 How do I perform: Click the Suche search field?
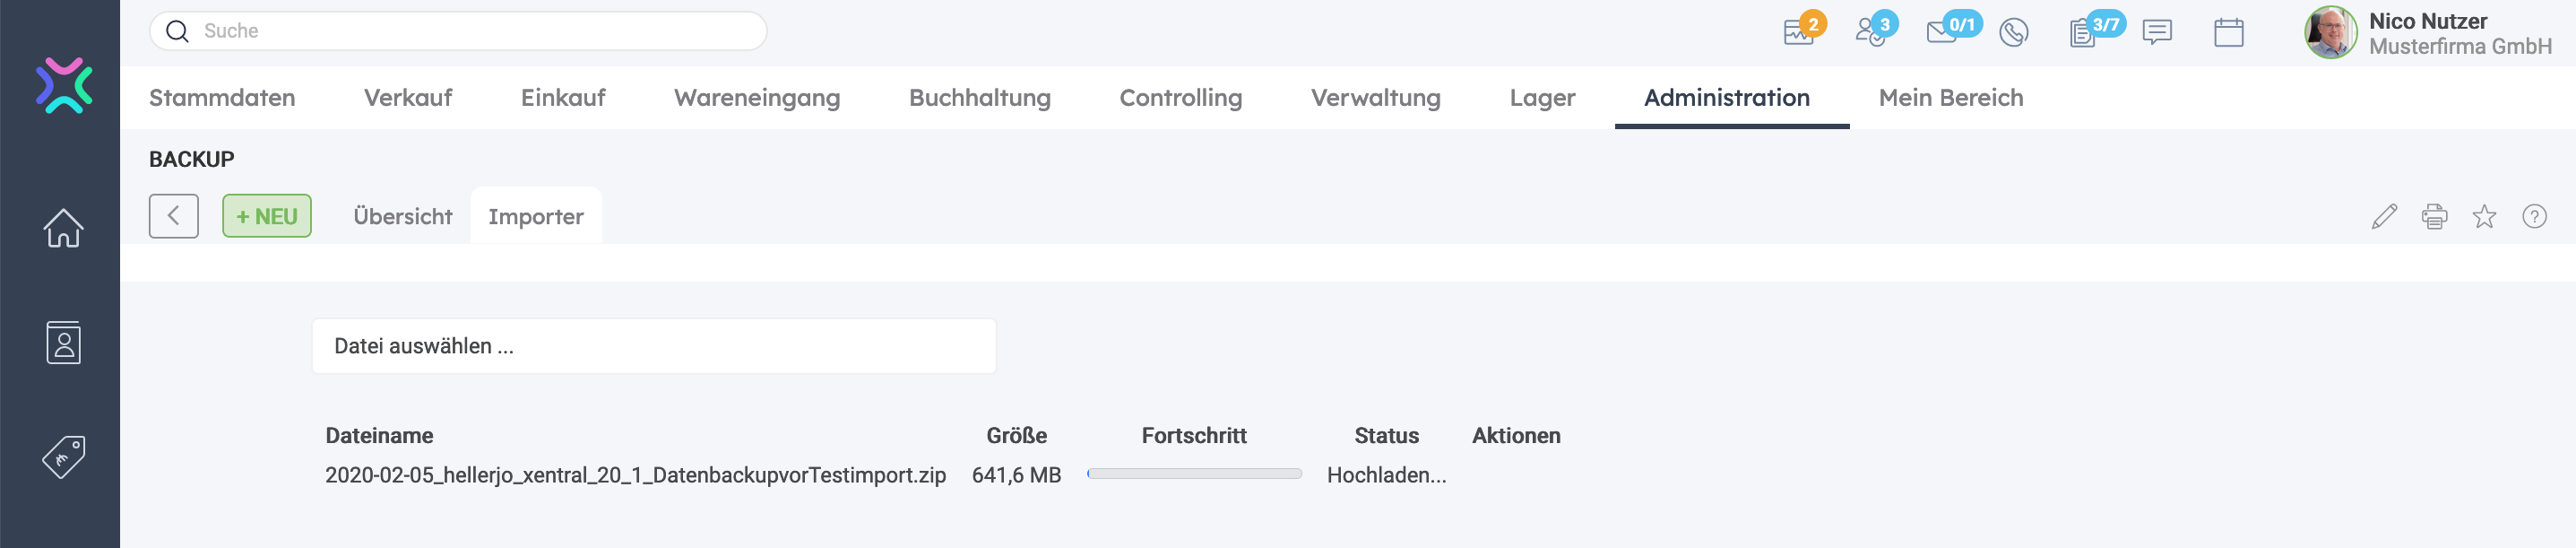(x=470, y=31)
